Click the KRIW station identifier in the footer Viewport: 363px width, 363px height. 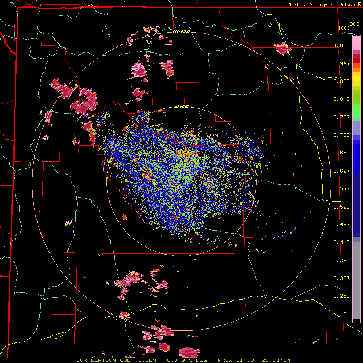point(225,360)
